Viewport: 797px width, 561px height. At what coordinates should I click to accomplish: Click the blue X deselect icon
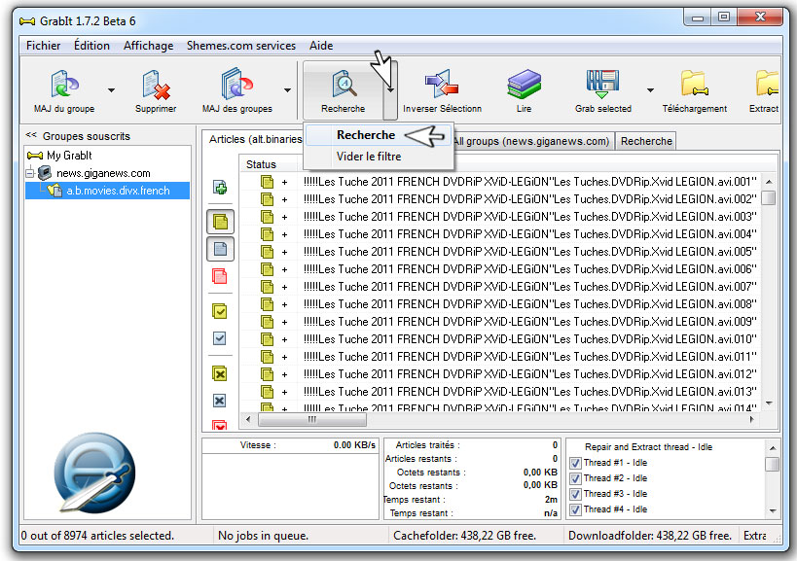point(220,402)
